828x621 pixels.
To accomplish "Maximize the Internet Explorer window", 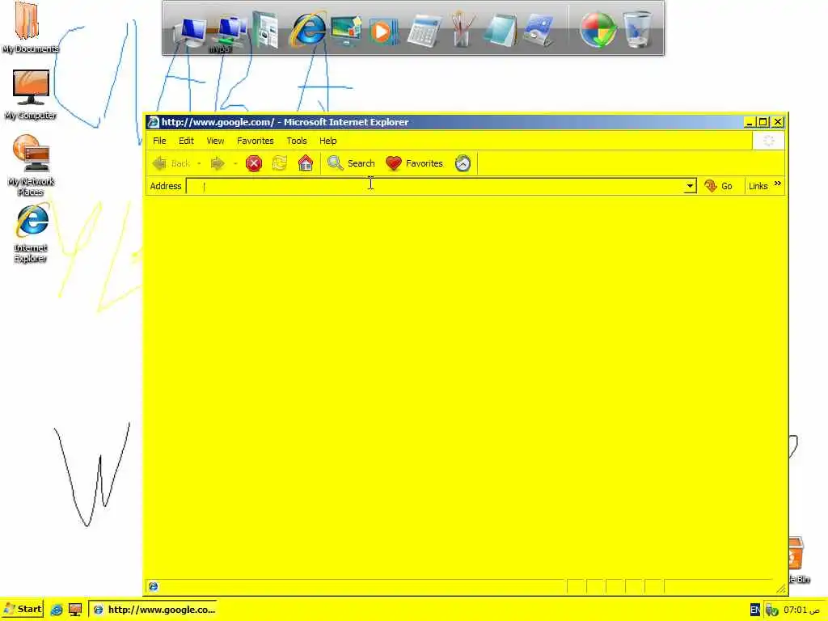I will tap(763, 122).
